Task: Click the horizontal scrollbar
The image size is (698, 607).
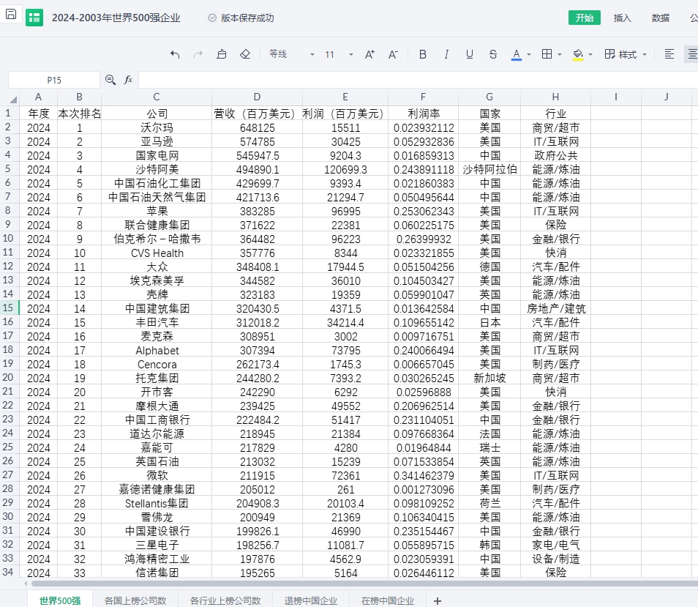Action: [365, 584]
